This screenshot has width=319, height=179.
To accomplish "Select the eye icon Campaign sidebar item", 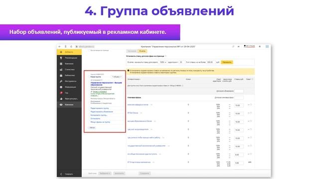I will 69,104.
